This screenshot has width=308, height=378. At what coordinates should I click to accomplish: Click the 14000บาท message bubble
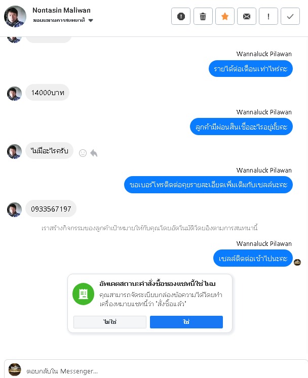pyautogui.click(x=47, y=93)
